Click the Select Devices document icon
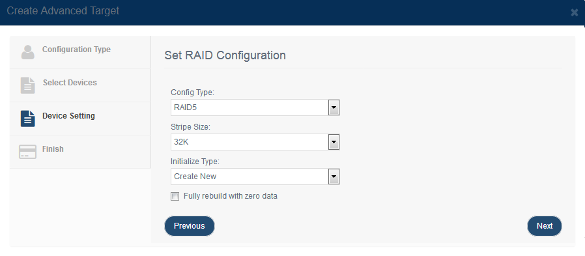The width and height of the screenshot is (585, 256). pos(27,85)
